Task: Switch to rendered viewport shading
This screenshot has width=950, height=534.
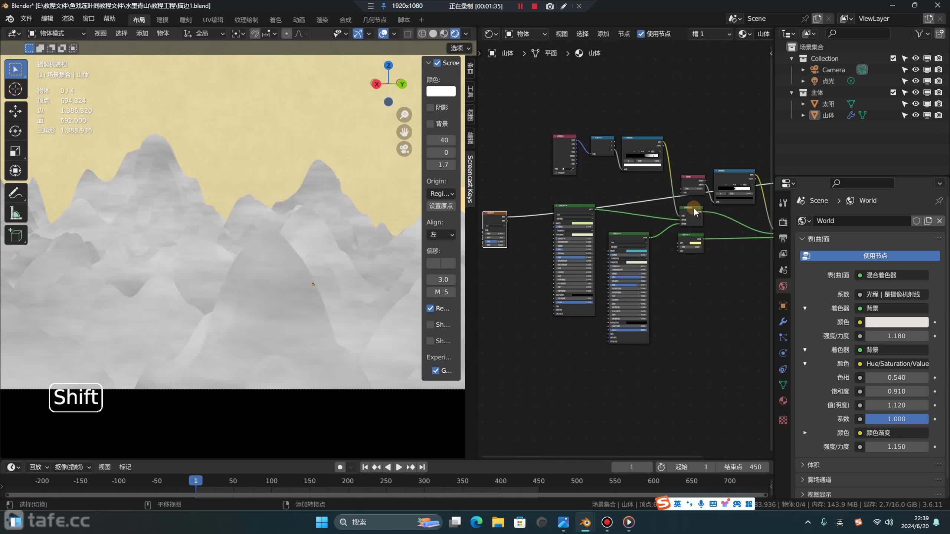Action: 455,33
